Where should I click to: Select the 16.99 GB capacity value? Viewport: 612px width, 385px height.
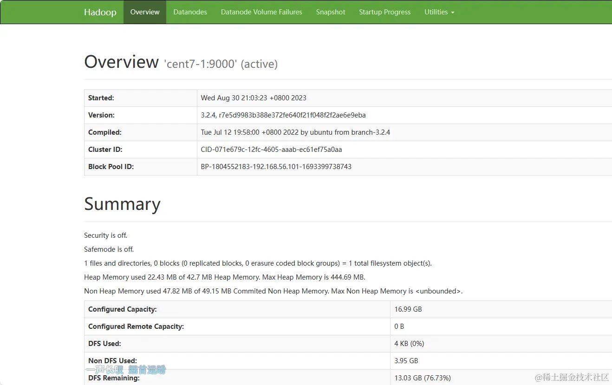(408, 309)
